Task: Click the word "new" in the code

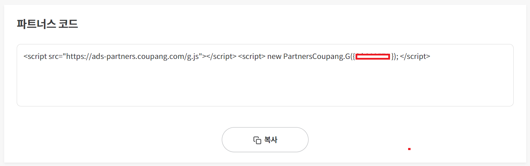Action: click(274, 56)
